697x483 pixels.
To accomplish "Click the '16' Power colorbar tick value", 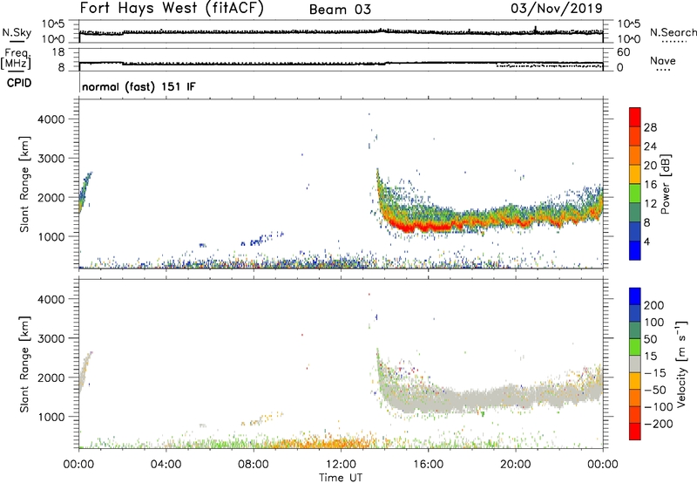I will [x=650, y=185].
